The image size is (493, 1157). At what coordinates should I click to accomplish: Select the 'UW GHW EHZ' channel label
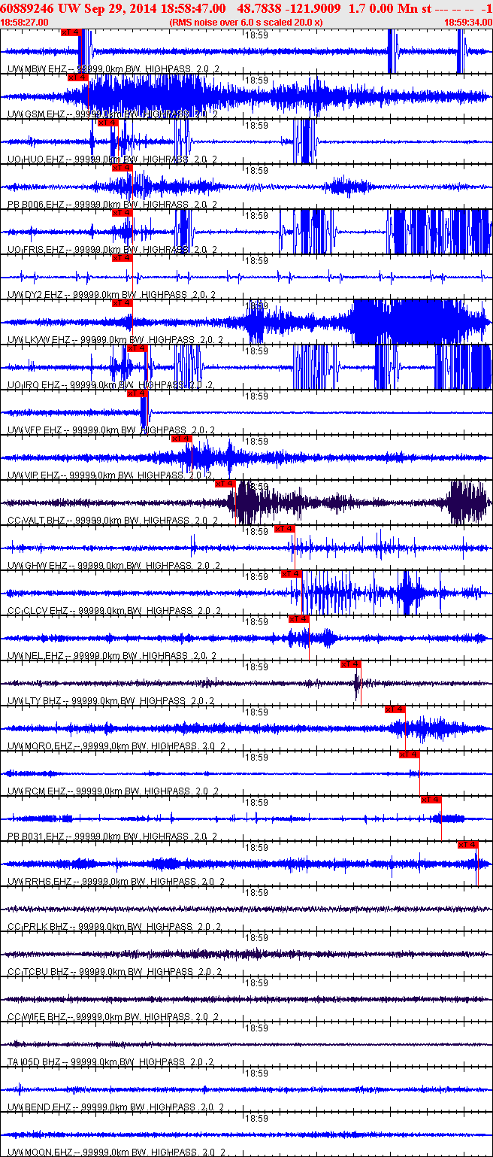click(38, 565)
